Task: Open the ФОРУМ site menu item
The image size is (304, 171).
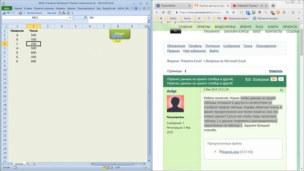Action: pyautogui.click(x=246, y=27)
